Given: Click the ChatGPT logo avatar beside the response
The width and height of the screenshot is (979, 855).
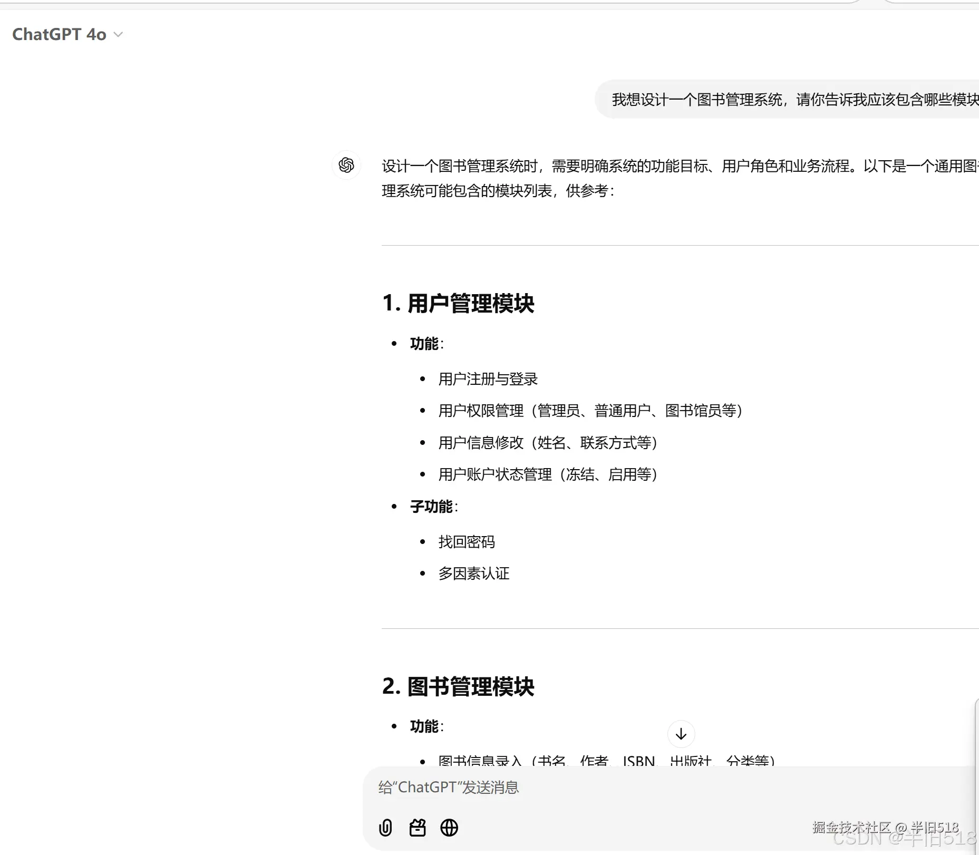Looking at the screenshot, I should [346, 166].
